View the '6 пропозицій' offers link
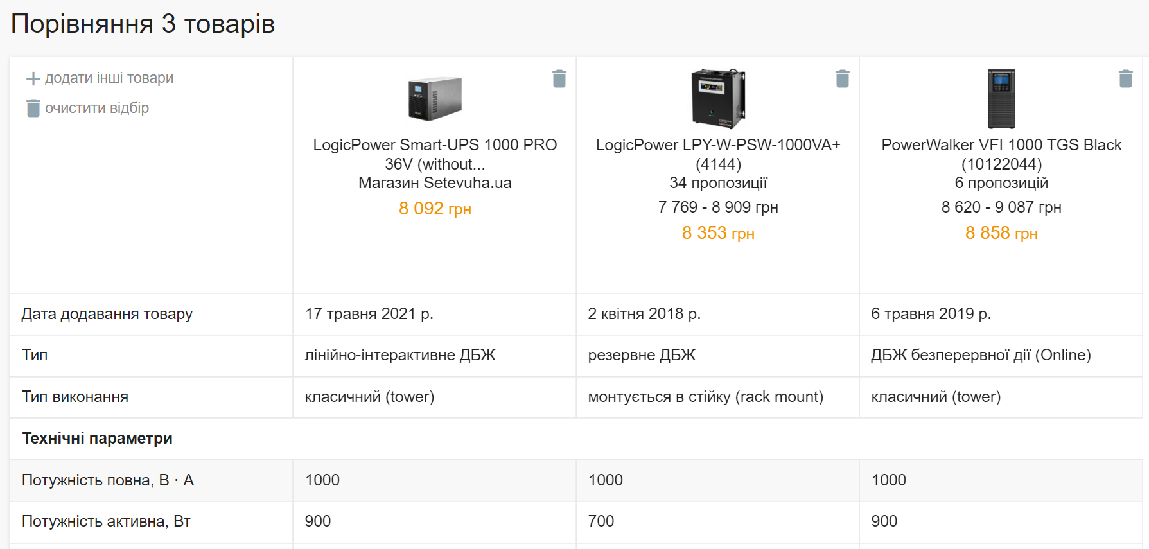The image size is (1149, 549). [x=1001, y=183]
